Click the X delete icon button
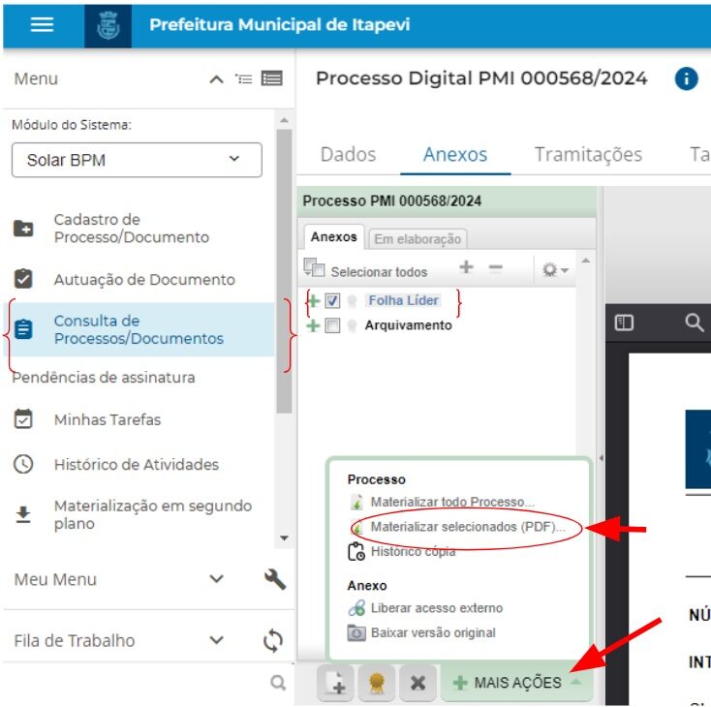 pos(417,683)
